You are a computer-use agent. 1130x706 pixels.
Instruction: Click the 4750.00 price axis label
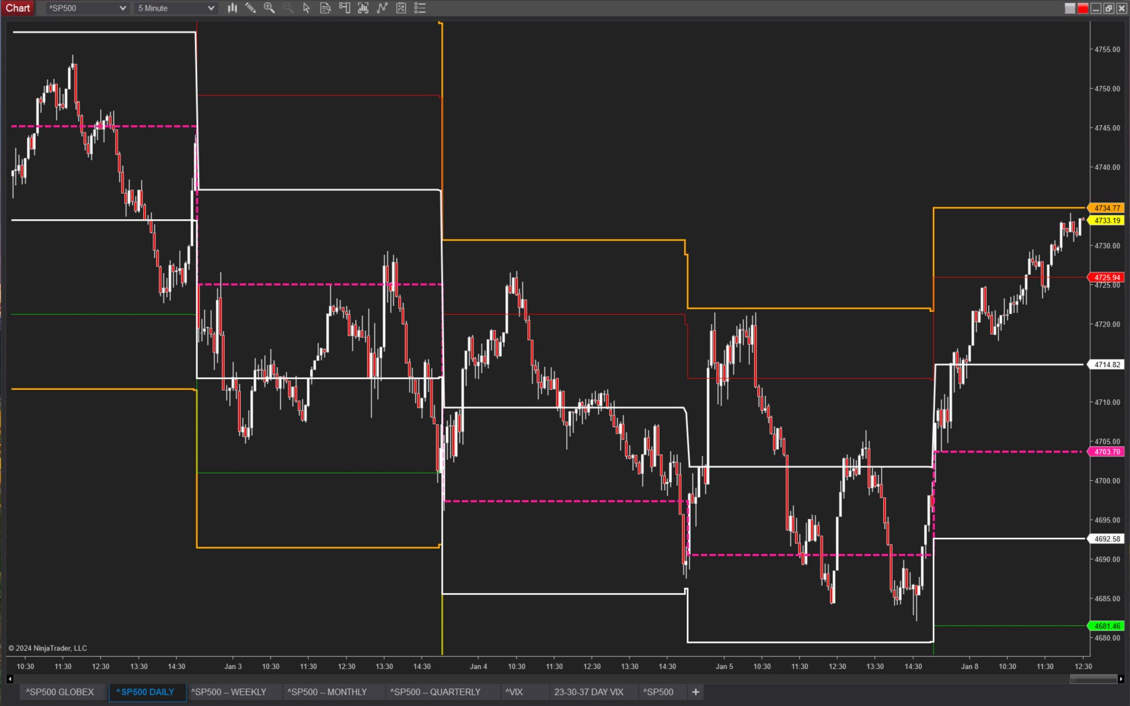[1107, 89]
